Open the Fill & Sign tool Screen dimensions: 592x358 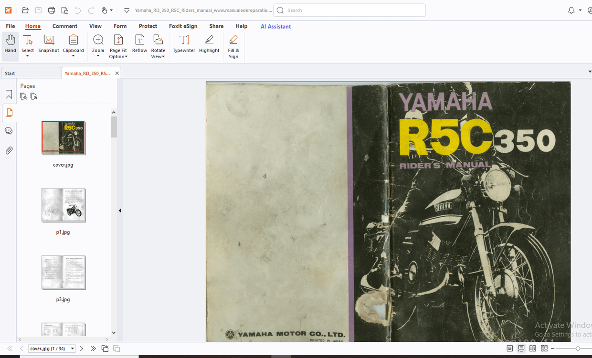[233, 45]
